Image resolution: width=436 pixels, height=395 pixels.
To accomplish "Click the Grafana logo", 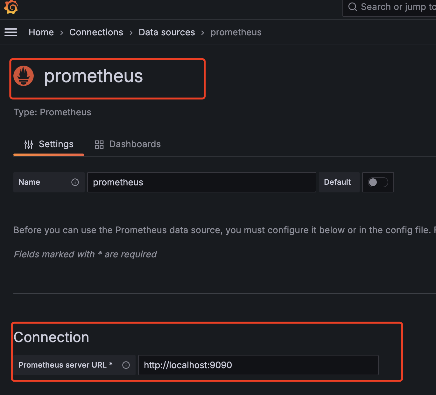I will tap(11, 7).
